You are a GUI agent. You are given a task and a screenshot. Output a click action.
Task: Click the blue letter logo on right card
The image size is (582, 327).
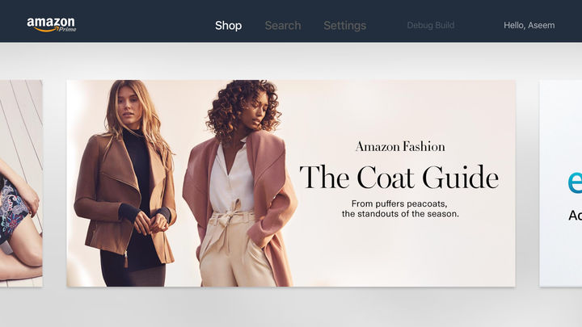point(575,182)
